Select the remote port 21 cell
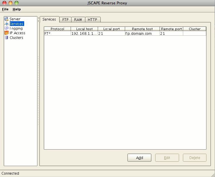The image size is (215, 177). 171,33
